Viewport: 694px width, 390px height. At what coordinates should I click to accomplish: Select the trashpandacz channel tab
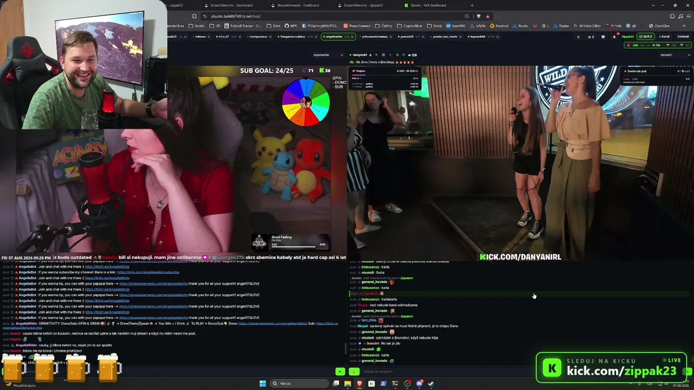259,37
